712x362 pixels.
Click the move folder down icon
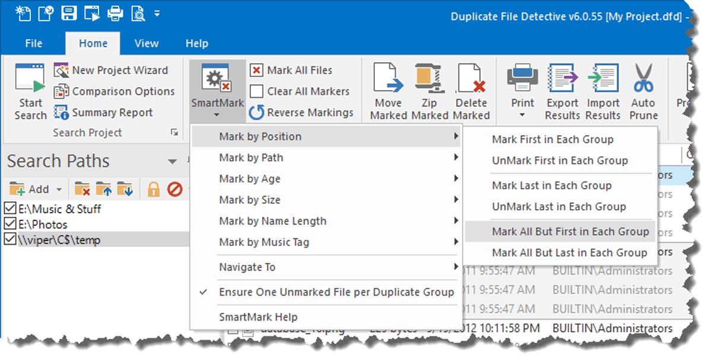(x=125, y=190)
